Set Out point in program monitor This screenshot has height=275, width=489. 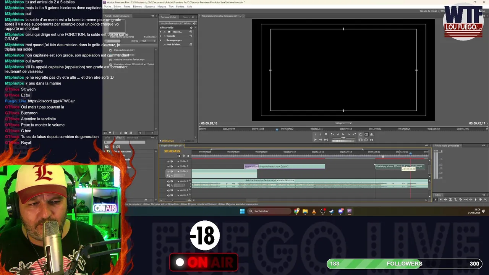(321, 134)
